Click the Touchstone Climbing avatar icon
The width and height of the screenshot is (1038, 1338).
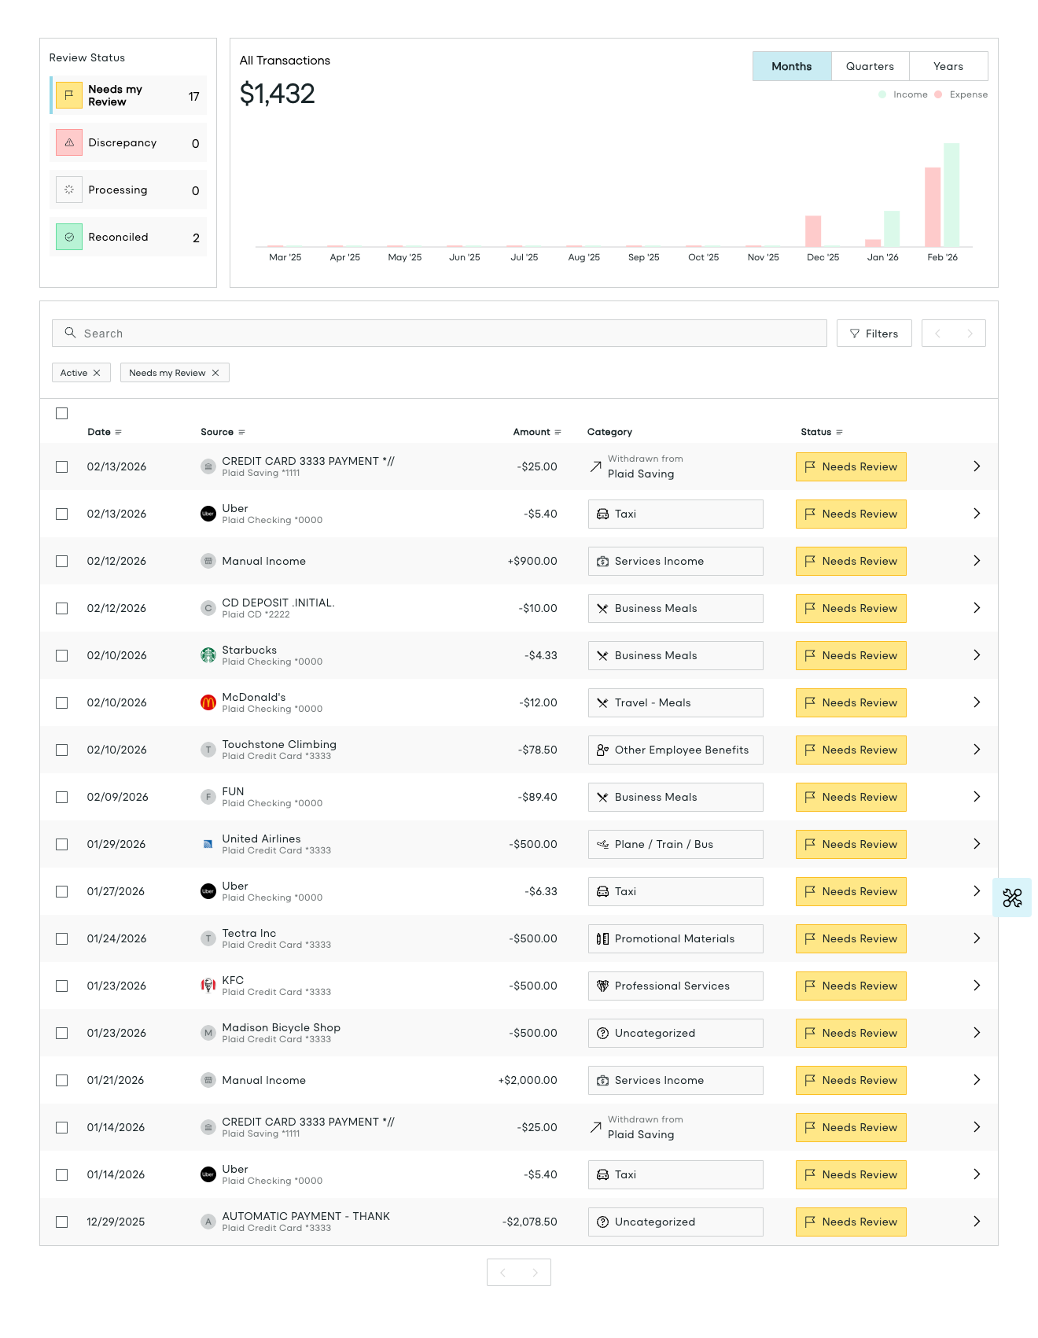click(208, 750)
